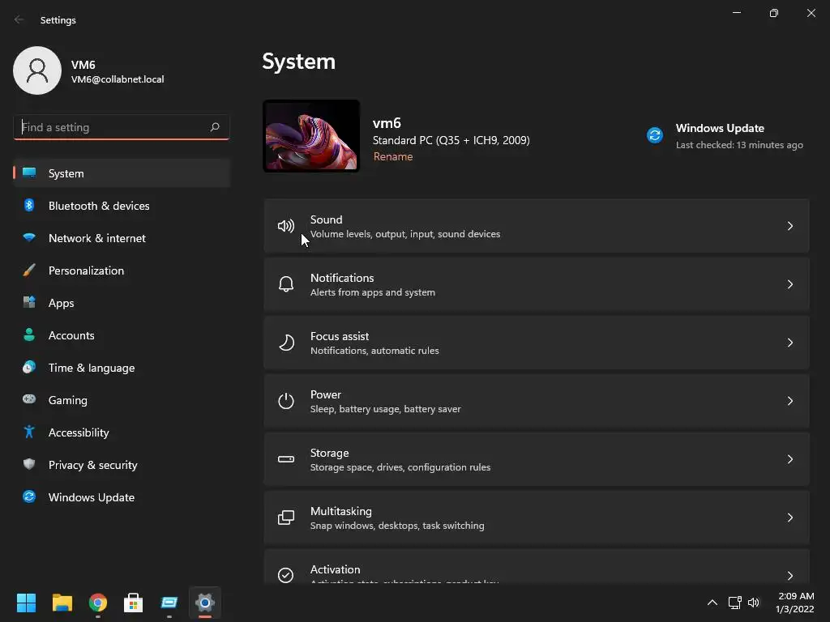The width and height of the screenshot is (830, 622).
Task: Click the Windows Update icon in sidebar
Action: 29,496
